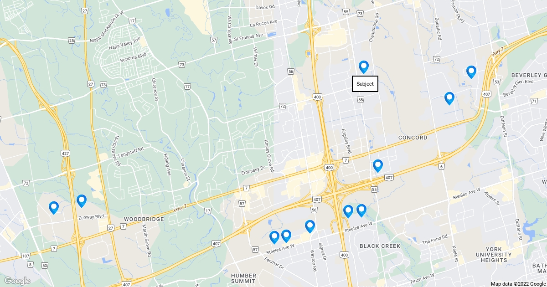Open the Google logo link
This screenshot has width=547, height=287.
click(17, 281)
